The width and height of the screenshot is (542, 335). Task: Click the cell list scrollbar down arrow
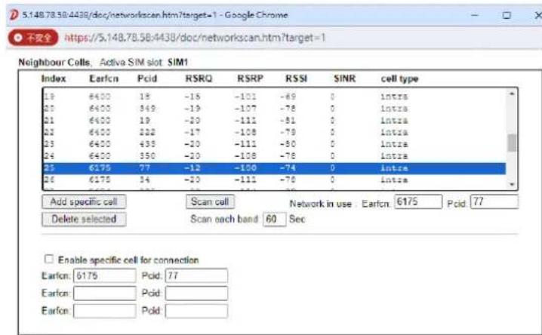[512, 185]
